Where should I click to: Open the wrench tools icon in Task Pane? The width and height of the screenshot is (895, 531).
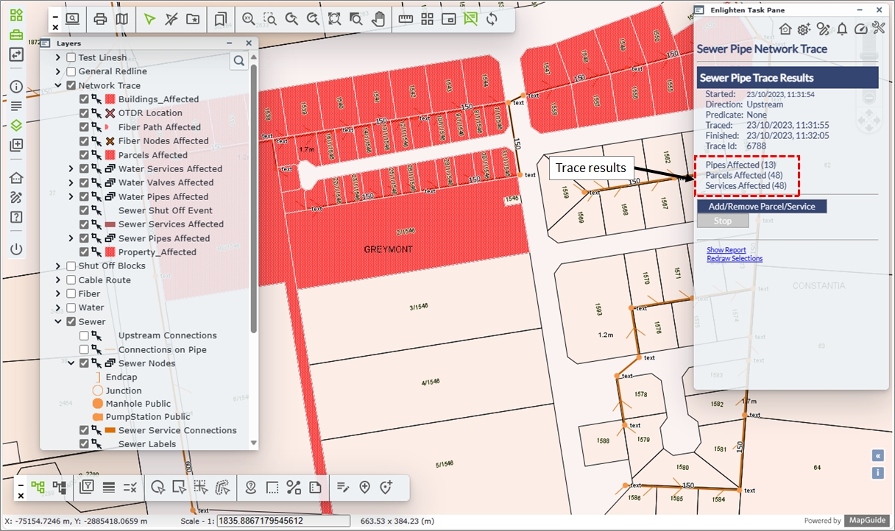(878, 29)
